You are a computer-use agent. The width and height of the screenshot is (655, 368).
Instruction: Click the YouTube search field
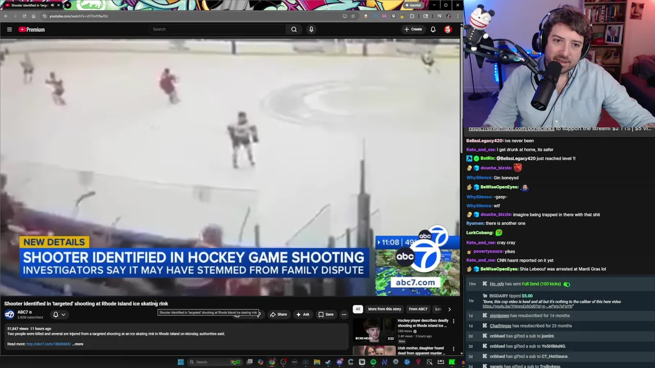click(x=217, y=29)
